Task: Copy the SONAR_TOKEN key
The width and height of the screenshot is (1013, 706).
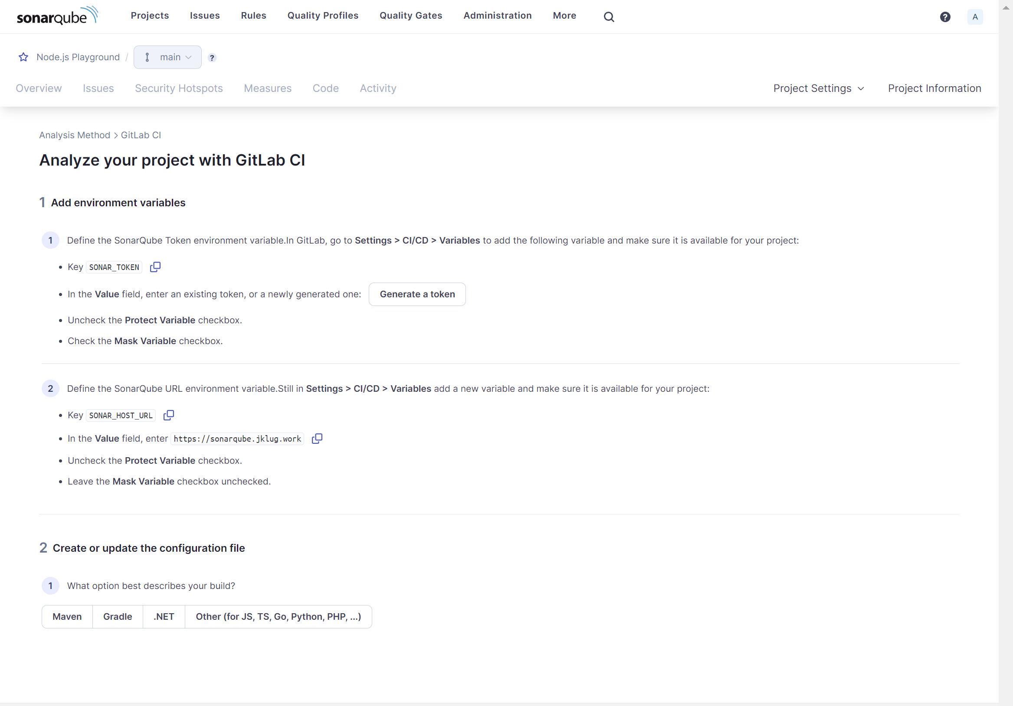Action: click(x=155, y=267)
